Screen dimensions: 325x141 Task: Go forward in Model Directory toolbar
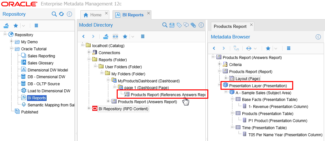(x=93, y=37)
